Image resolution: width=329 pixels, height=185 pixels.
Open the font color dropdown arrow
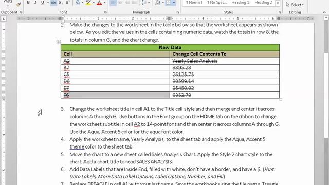coord(104,2)
